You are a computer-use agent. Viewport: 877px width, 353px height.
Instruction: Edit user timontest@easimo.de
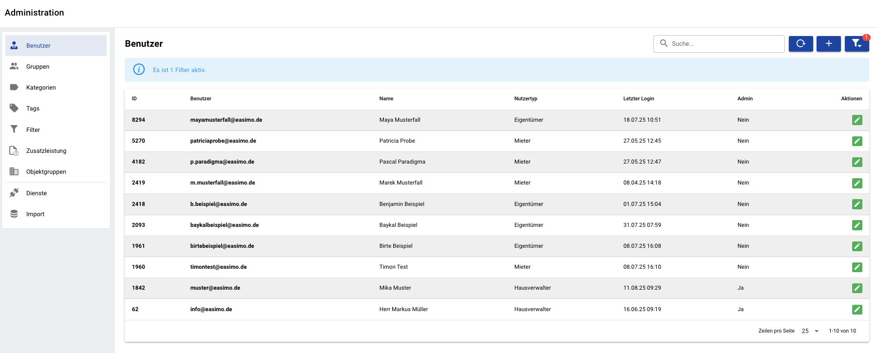point(857,267)
